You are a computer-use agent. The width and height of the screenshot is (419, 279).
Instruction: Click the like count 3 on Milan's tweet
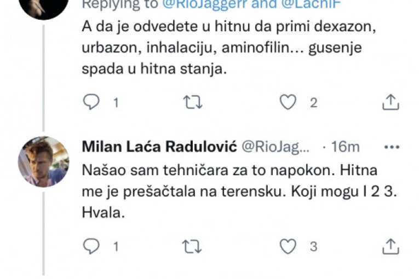pyautogui.click(x=313, y=247)
